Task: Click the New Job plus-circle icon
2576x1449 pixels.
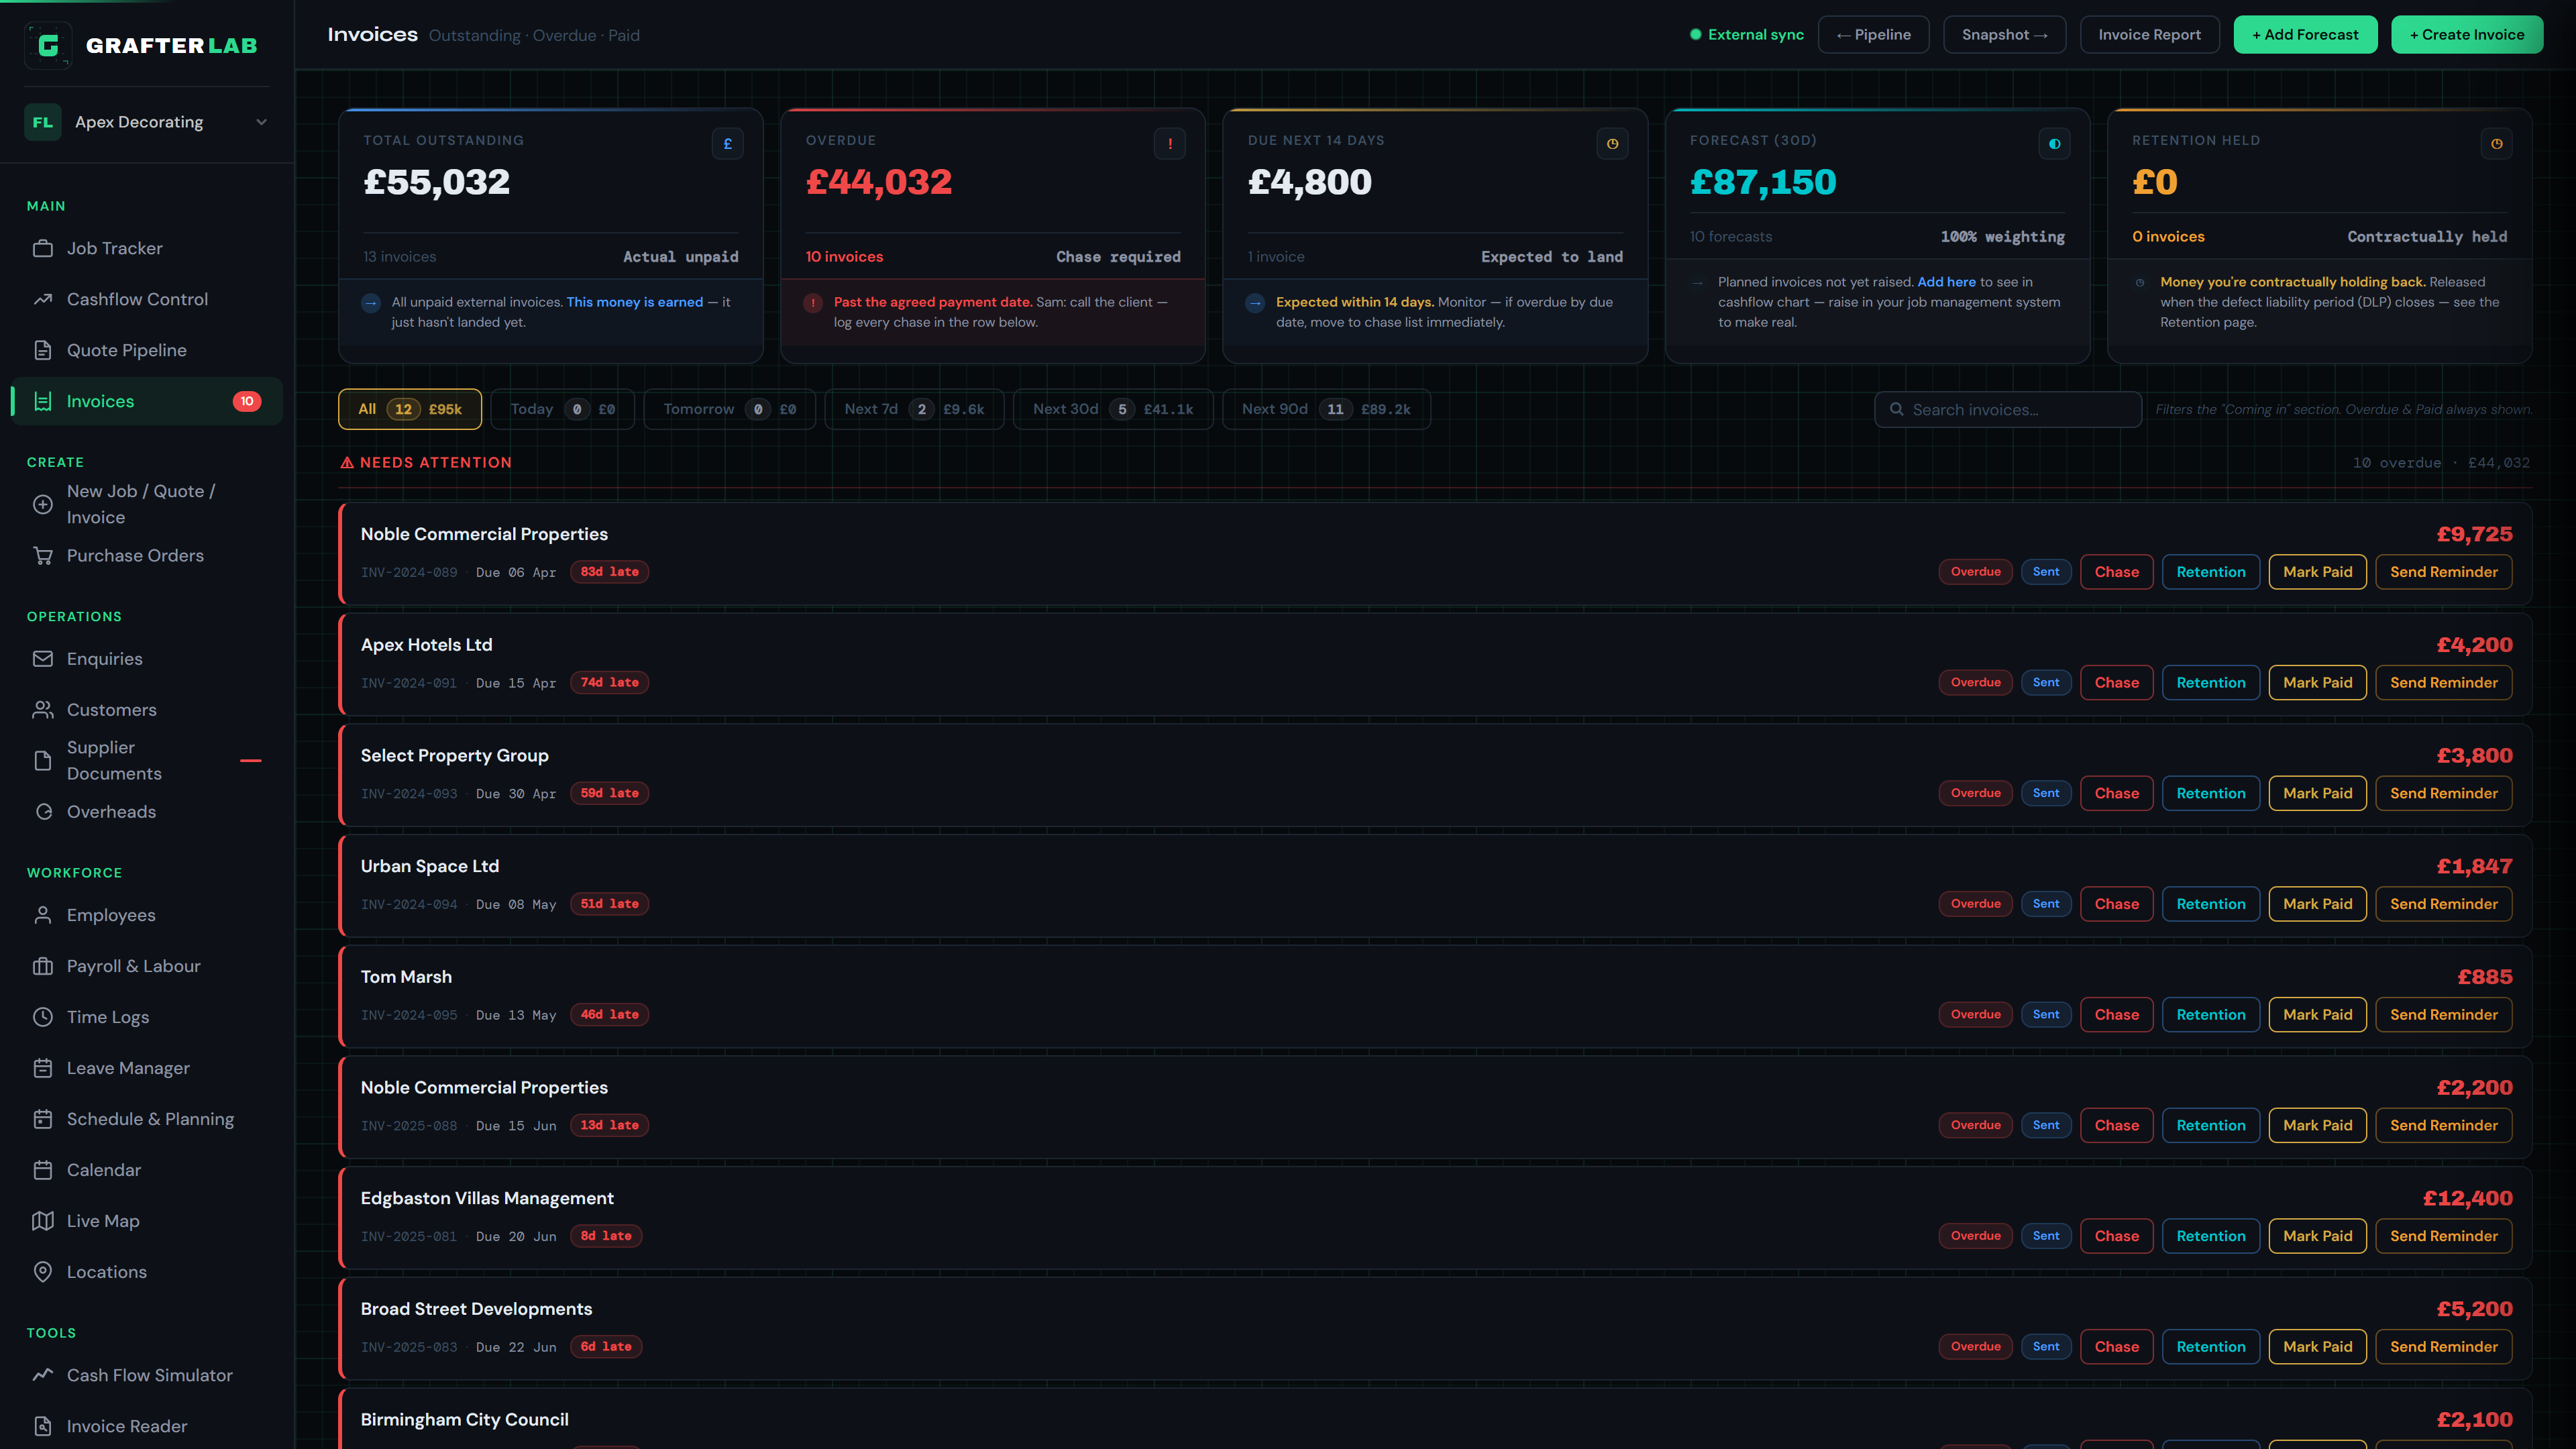Action: 43,504
